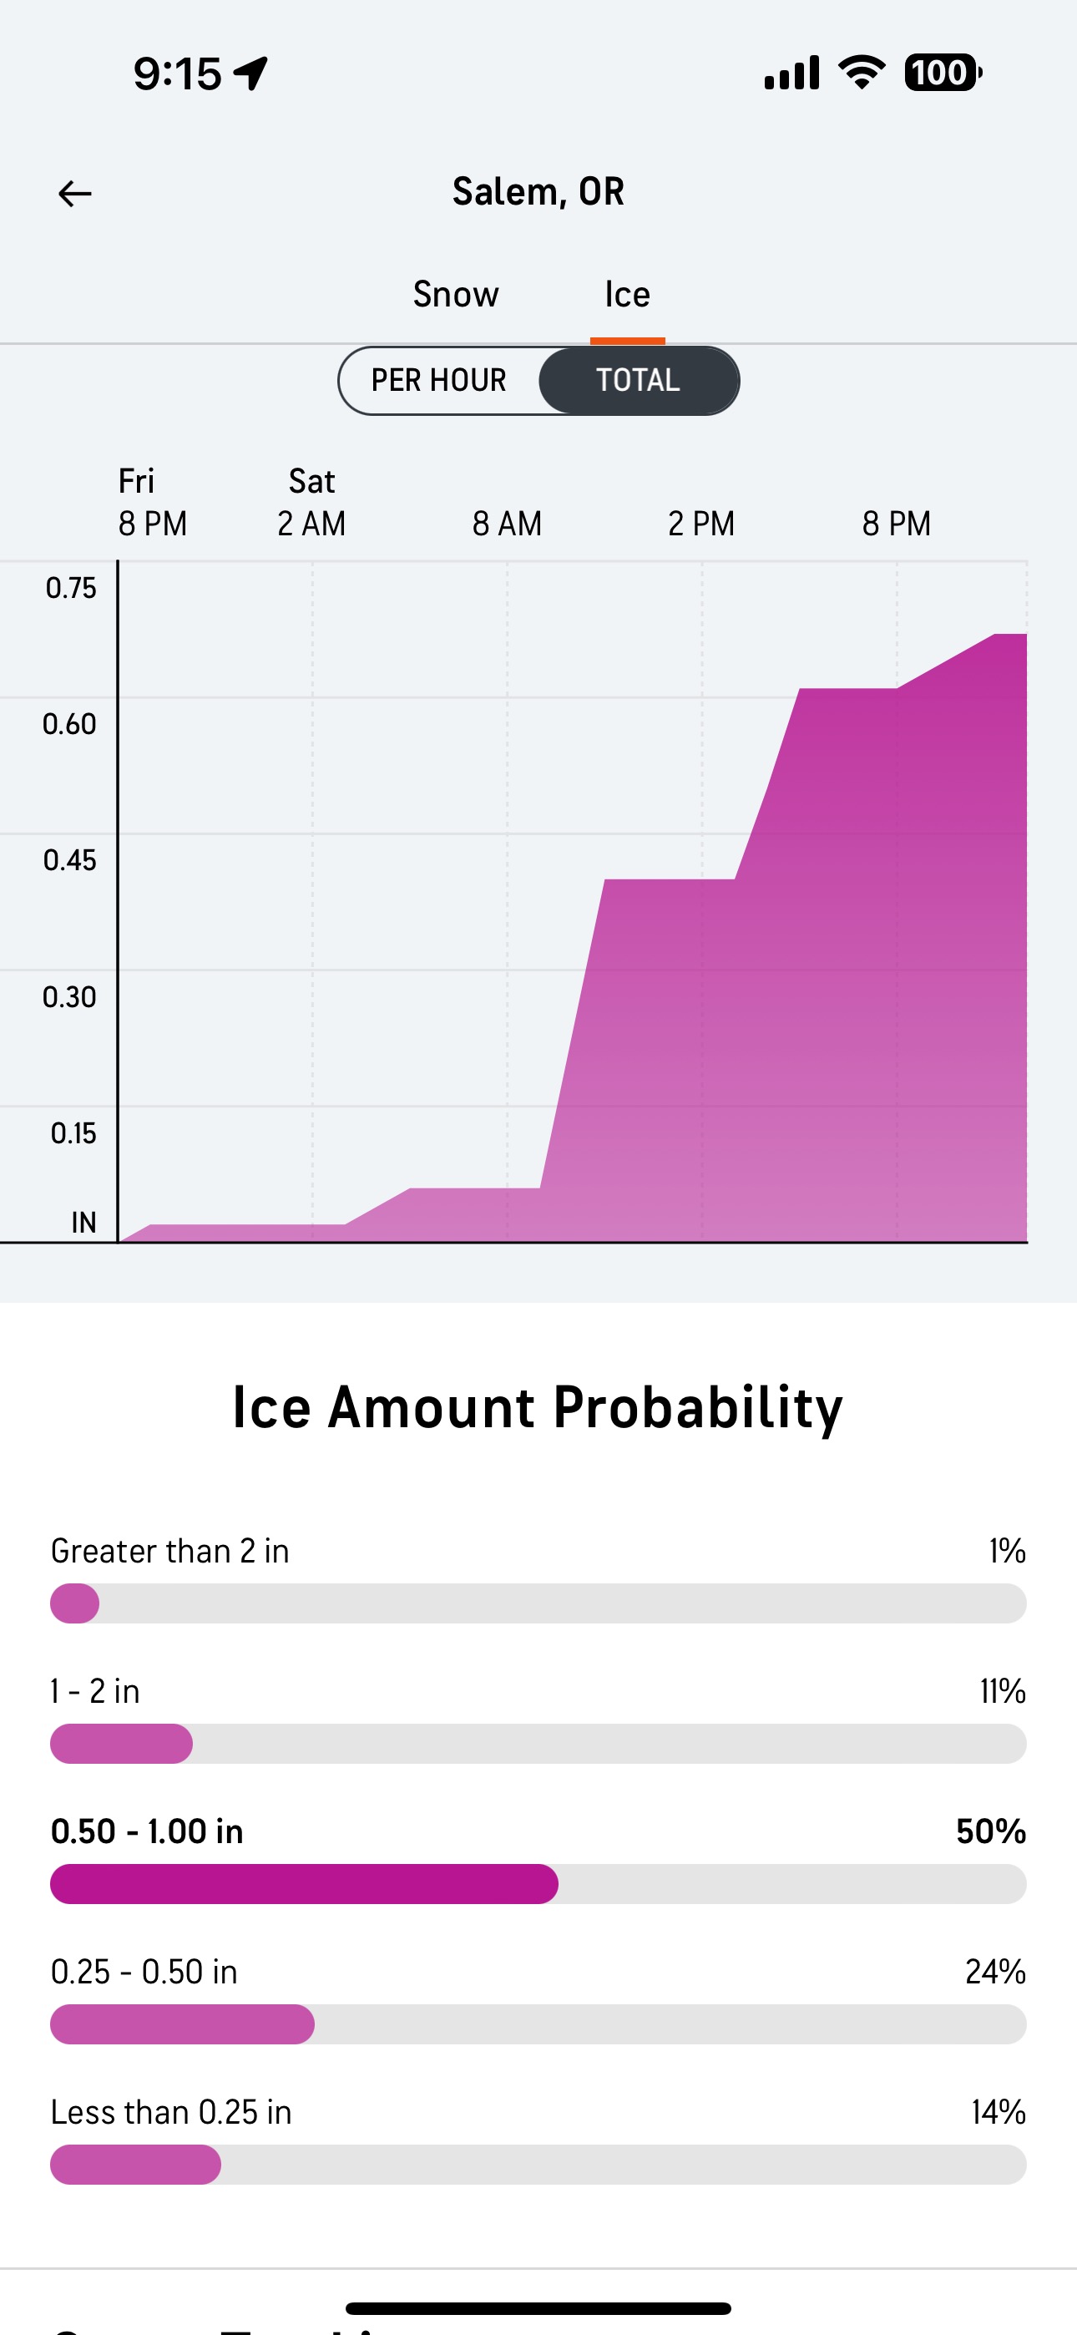Select the Ice tab
The image size is (1077, 2335).
pyautogui.click(x=627, y=295)
